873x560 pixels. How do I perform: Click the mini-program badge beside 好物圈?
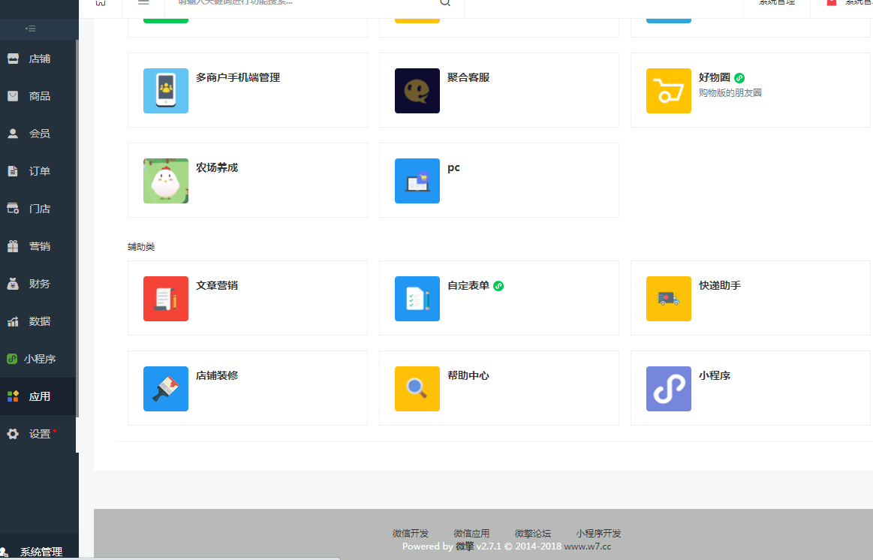click(739, 78)
